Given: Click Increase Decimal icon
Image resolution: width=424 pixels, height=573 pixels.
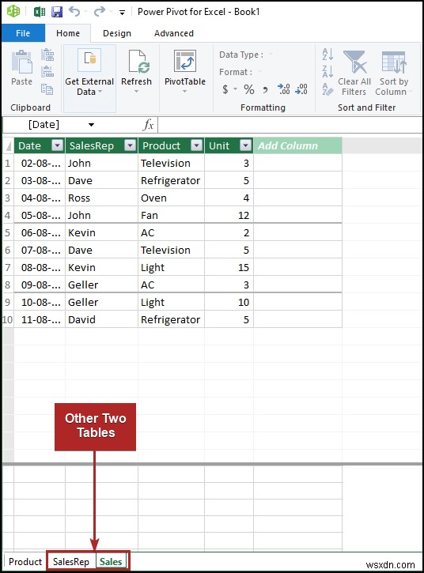Looking at the screenshot, I should 283,89.
